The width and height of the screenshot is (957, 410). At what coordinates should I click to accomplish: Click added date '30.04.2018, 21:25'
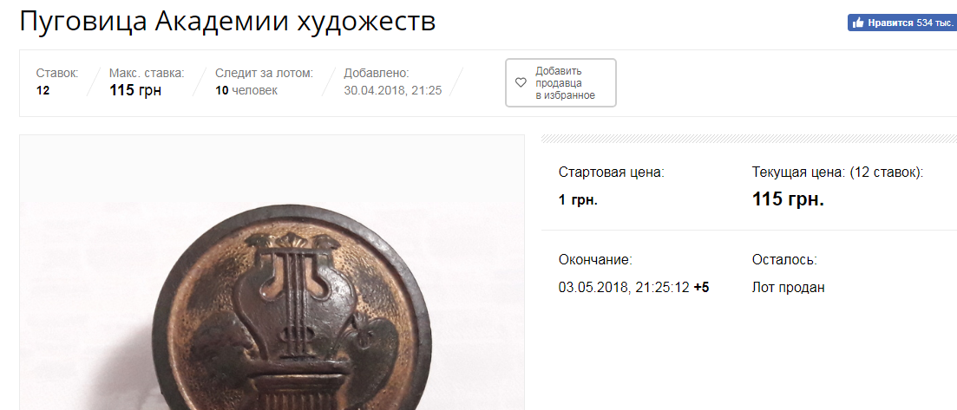point(393,91)
